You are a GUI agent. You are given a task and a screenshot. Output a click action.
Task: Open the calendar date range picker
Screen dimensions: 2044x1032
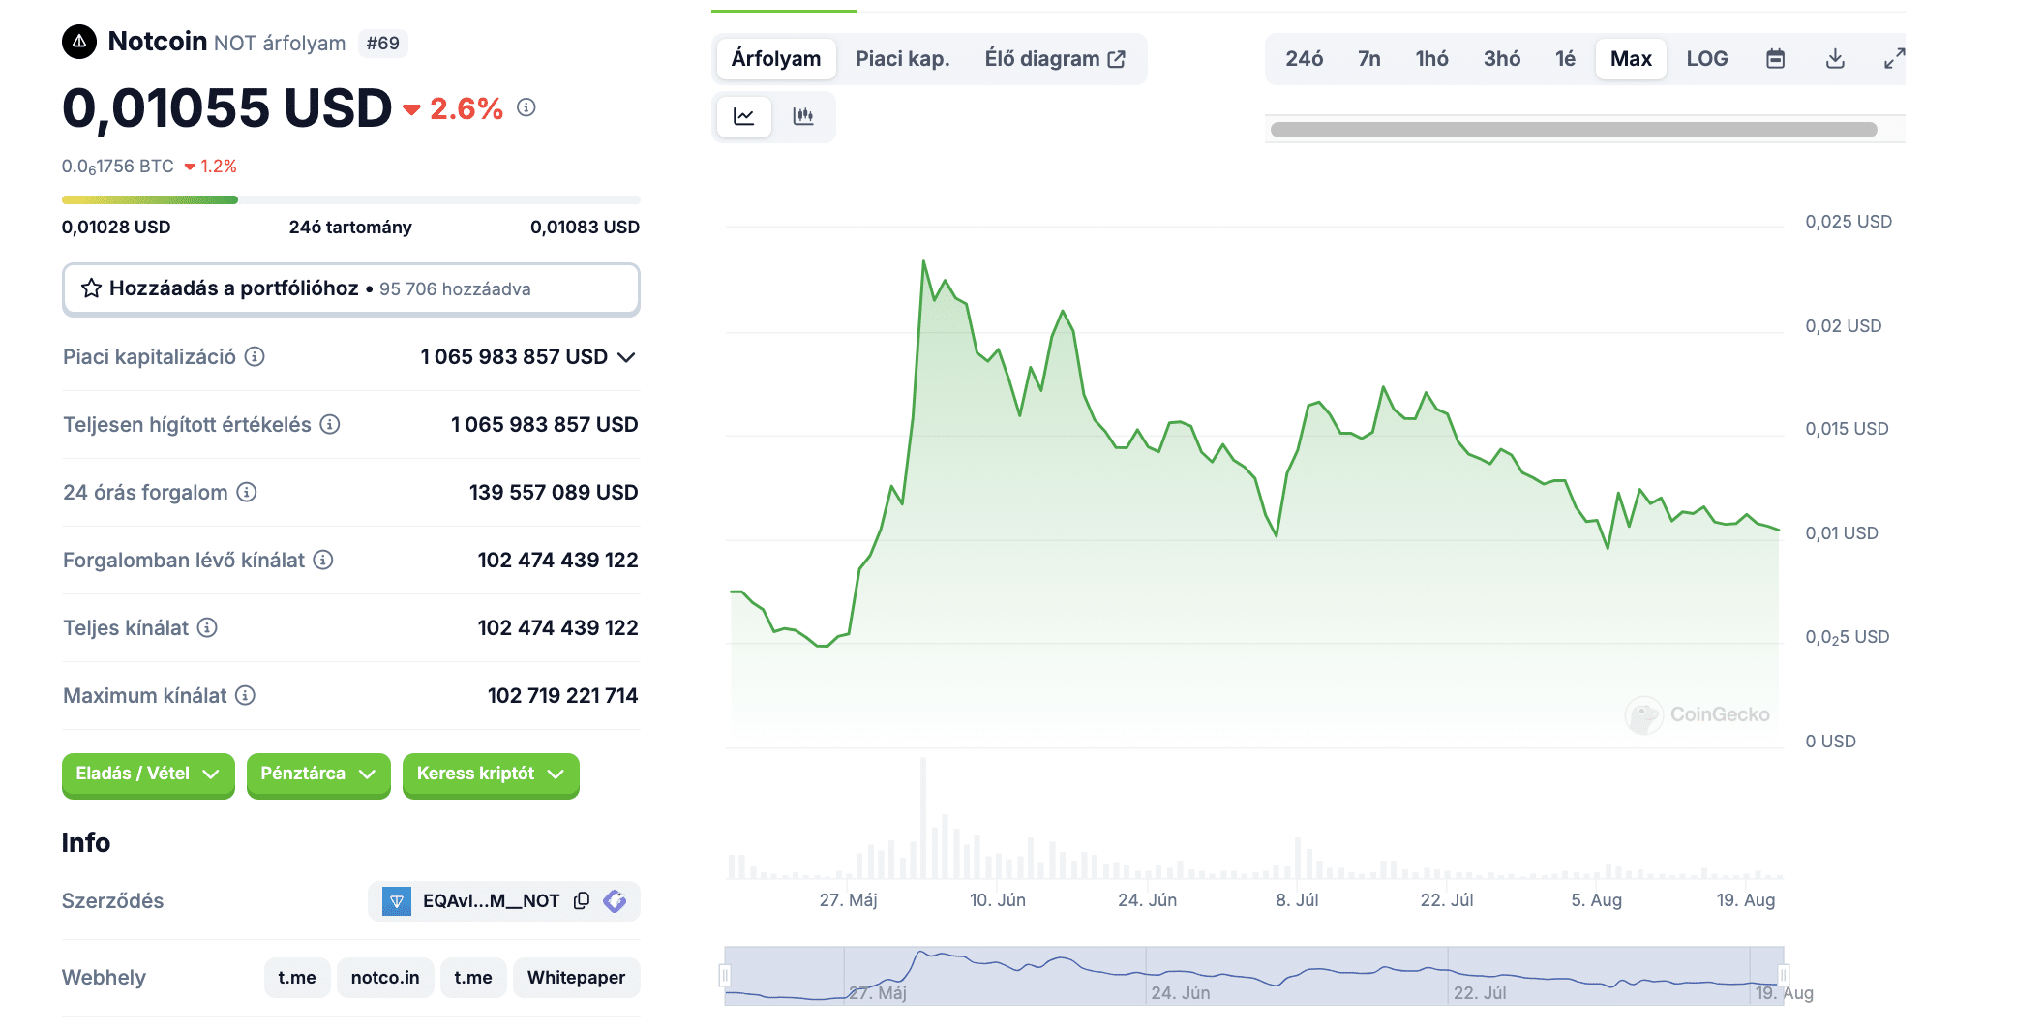(1775, 59)
